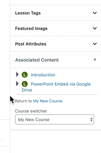
Task: Click the Course switcher label
Action: click(x=31, y=111)
